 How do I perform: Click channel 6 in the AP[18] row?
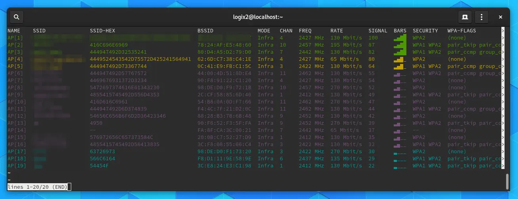tap(281, 159)
